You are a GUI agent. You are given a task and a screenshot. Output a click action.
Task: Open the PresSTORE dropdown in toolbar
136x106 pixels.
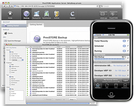[113, 15]
